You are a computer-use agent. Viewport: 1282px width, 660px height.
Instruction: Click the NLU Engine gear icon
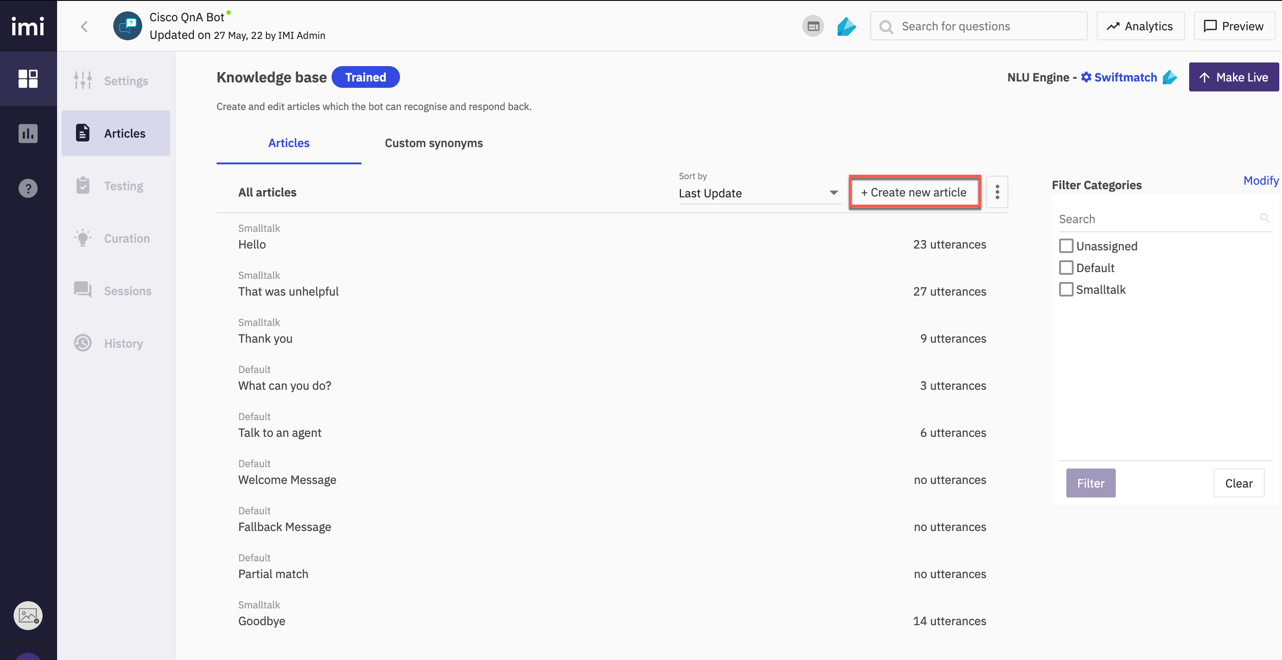point(1086,77)
